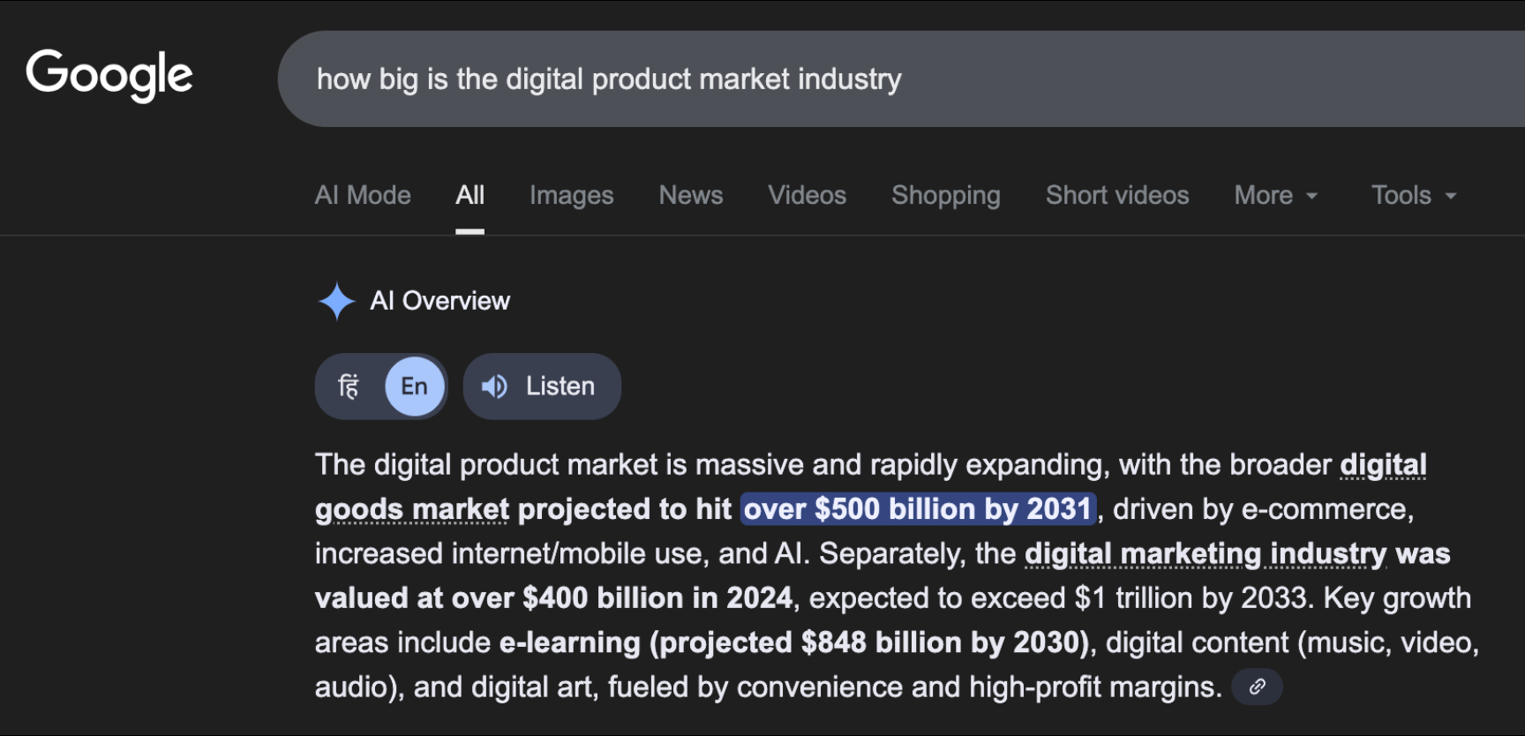
Task: Switch to the Shopping tab
Action: click(945, 195)
